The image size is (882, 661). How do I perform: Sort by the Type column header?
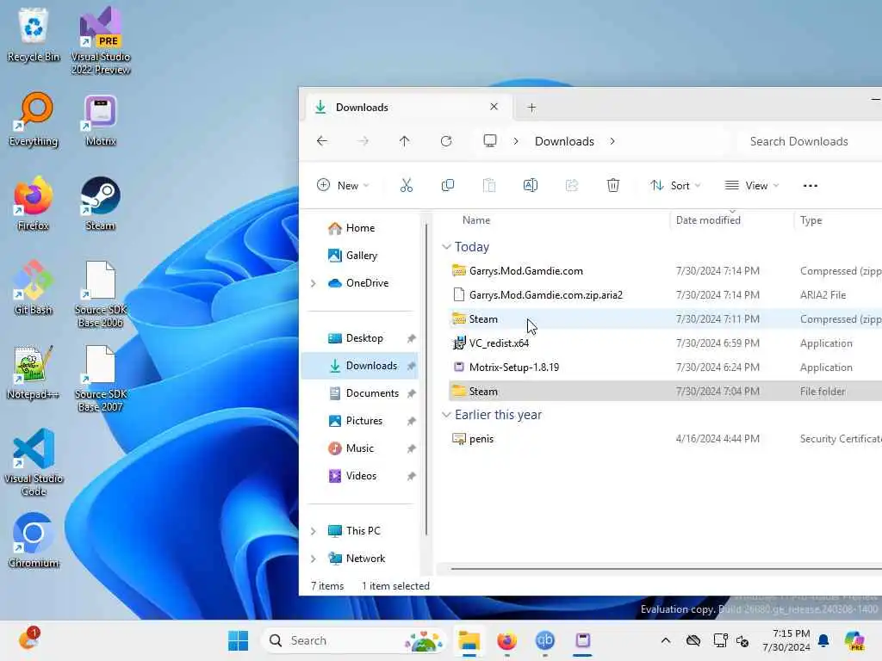click(811, 220)
